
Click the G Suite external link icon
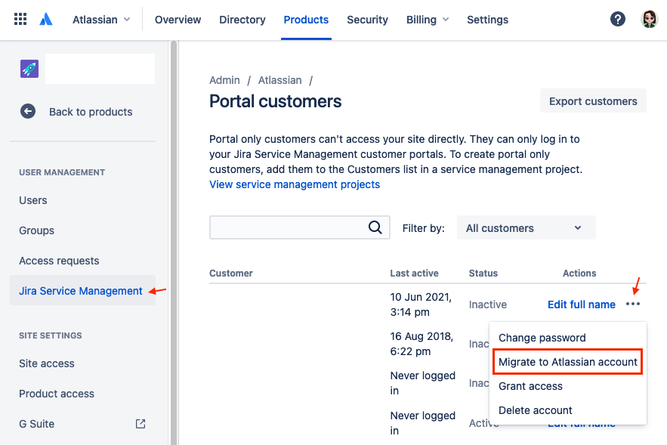click(x=141, y=424)
